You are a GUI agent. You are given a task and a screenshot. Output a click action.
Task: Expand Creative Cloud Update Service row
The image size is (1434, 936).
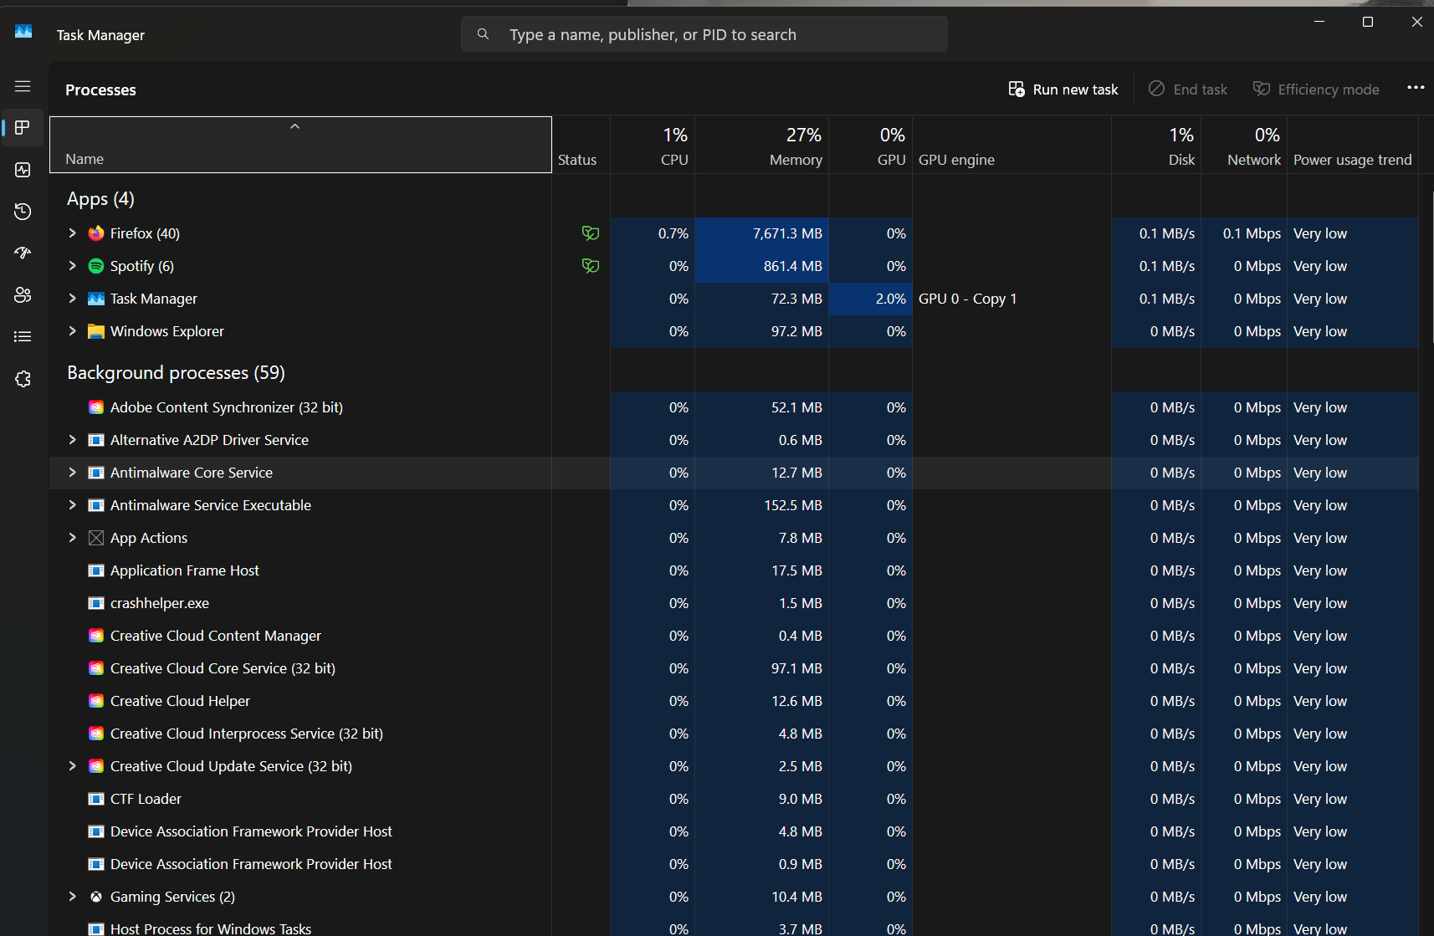[x=72, y=766]
